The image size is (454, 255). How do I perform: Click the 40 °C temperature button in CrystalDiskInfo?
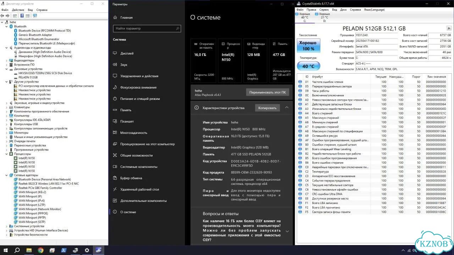tap(308, 66)
